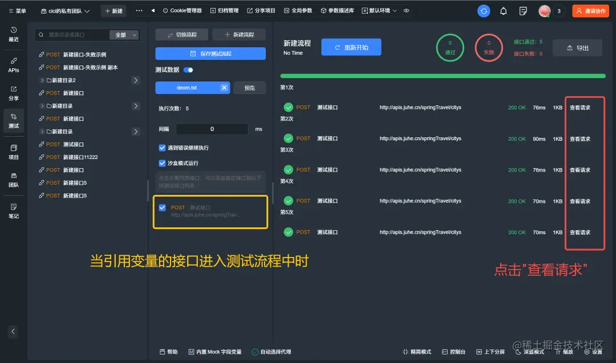This screenshot has width=616, height=363.
Task: Open the Cookie管理器 in the top bar
Action: coord(183,10)
